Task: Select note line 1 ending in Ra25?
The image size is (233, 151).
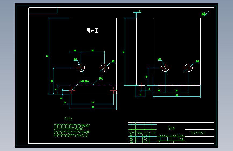Action: (x=72, y=125)
